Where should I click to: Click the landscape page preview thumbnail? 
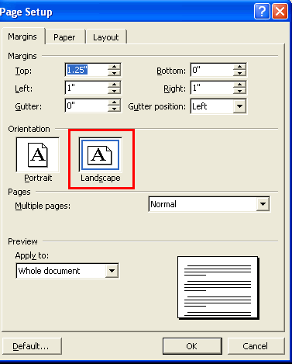[x=218, y=287]
